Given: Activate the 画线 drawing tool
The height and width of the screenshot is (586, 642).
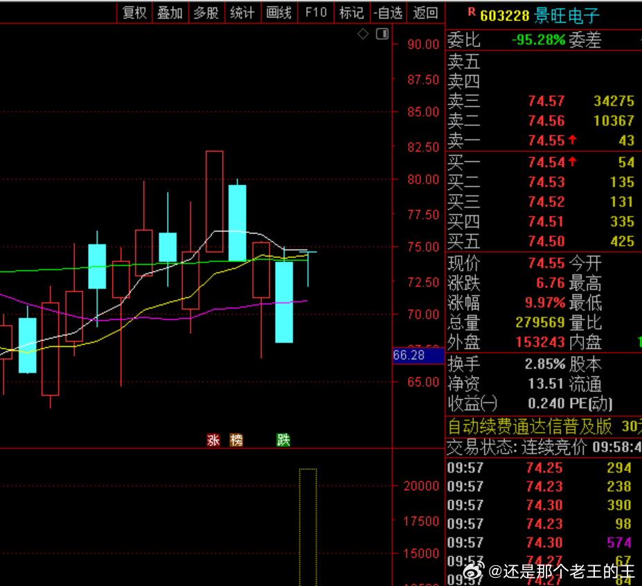Looking at the screenshot, I should (x=279, y=12).
